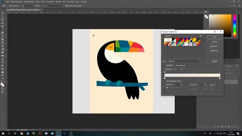Click the gradient name field 'Заказная'
242x136 pixels.
[x=183, y=61]
